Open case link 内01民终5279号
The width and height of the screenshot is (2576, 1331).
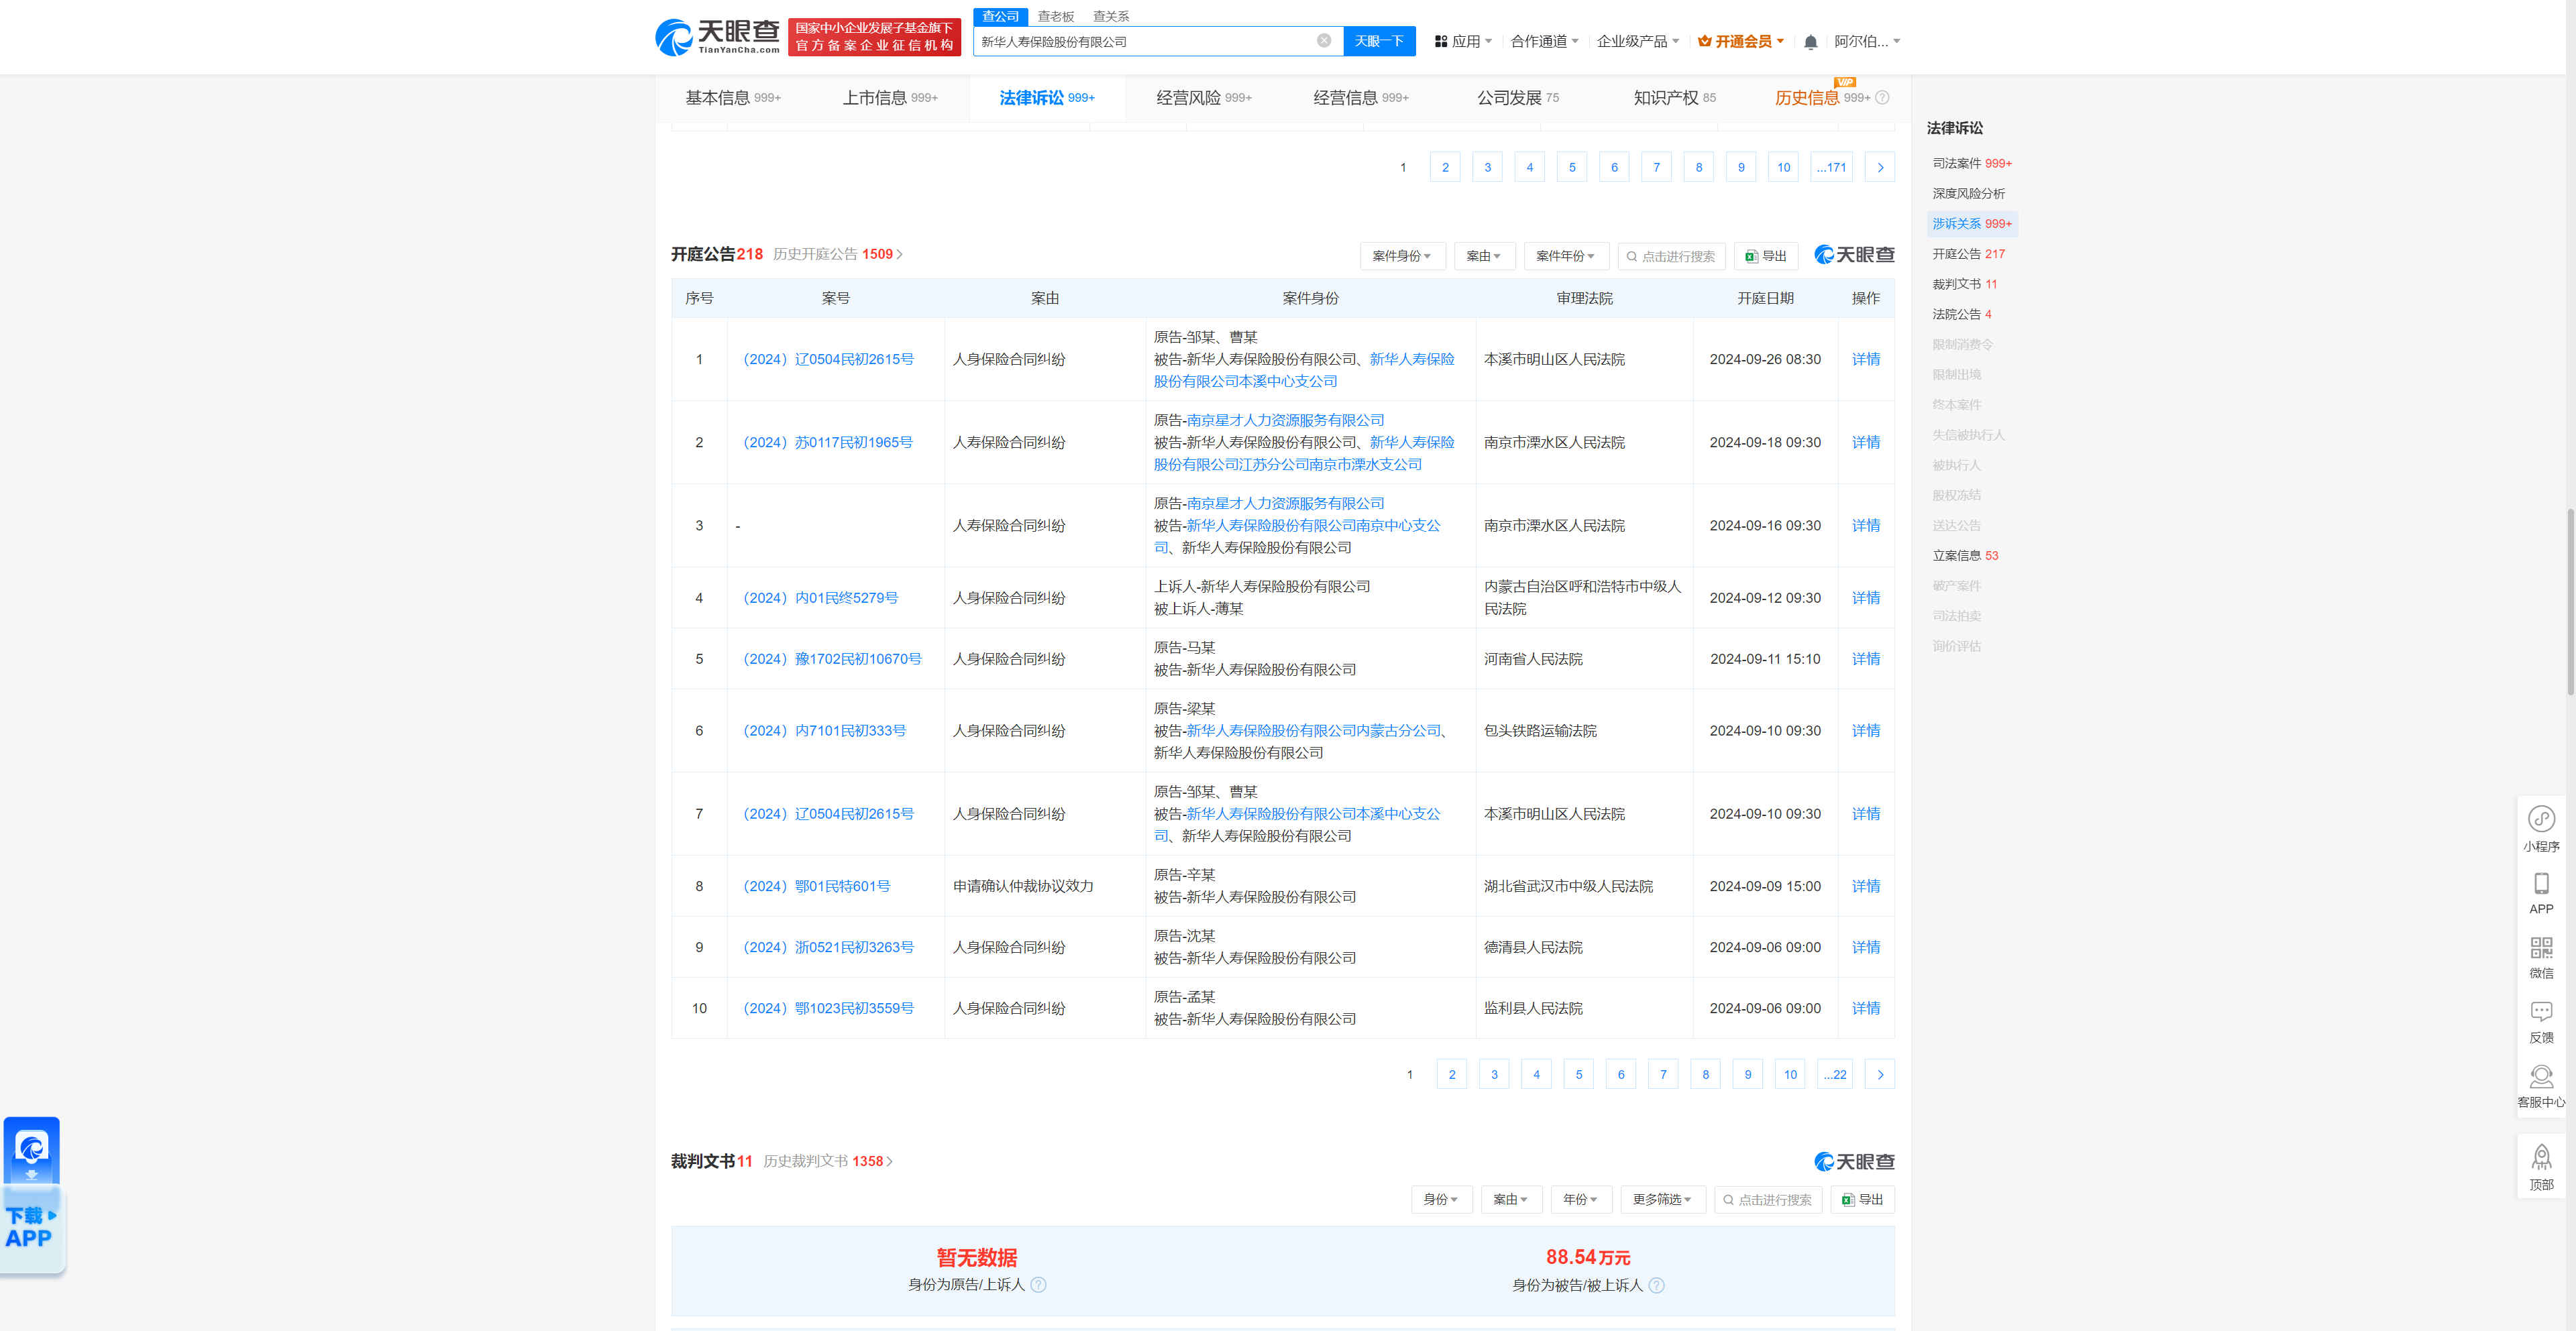point(820,597)
